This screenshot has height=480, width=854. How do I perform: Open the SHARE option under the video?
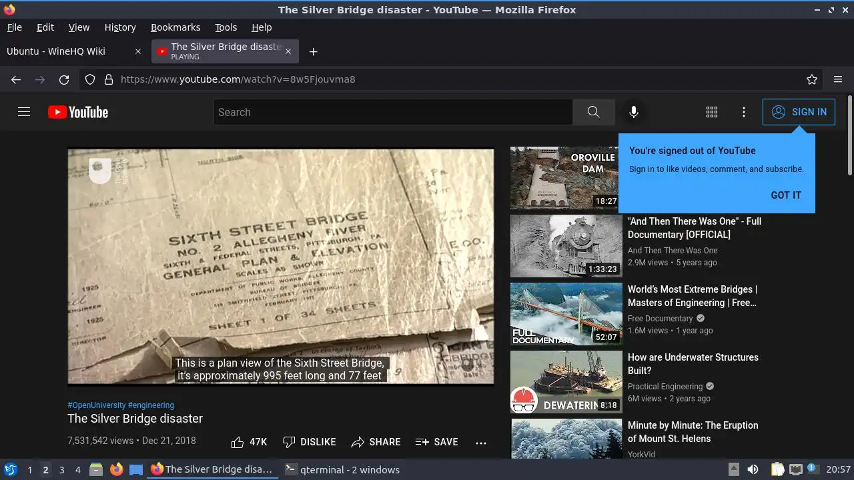[376, 442]
